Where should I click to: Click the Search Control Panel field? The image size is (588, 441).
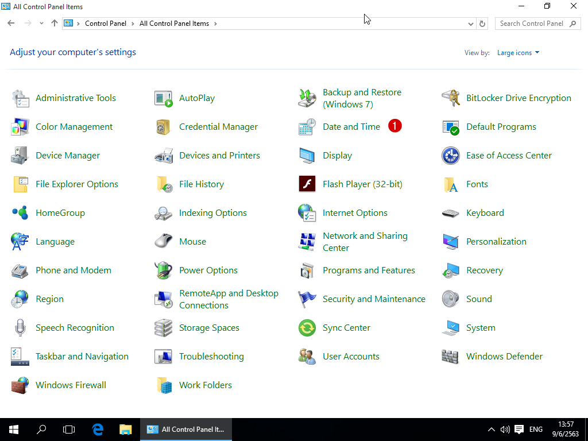click(x=531, y=24)
